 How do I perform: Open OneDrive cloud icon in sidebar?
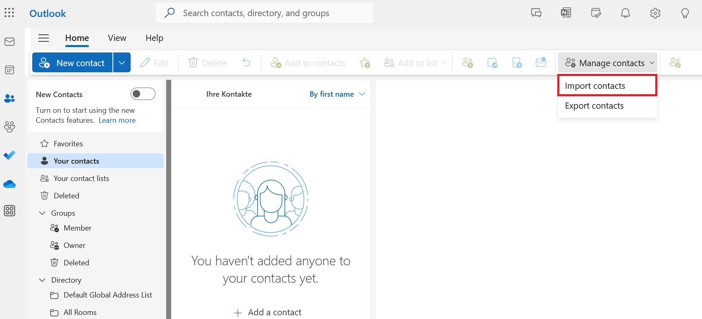pyautogui.click(x=10, y=184)
